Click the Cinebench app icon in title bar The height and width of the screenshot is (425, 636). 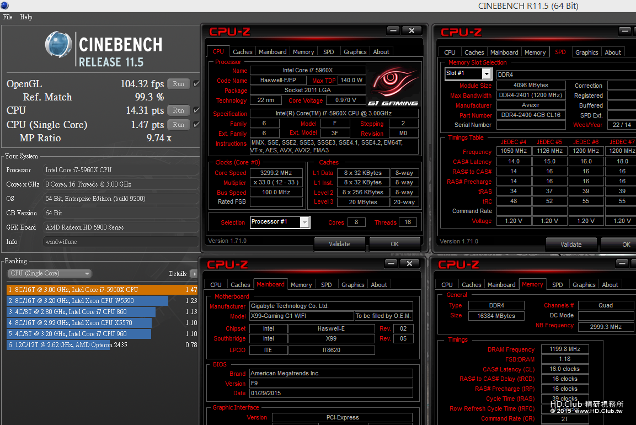pyautogui.click(x=4, y=6)
